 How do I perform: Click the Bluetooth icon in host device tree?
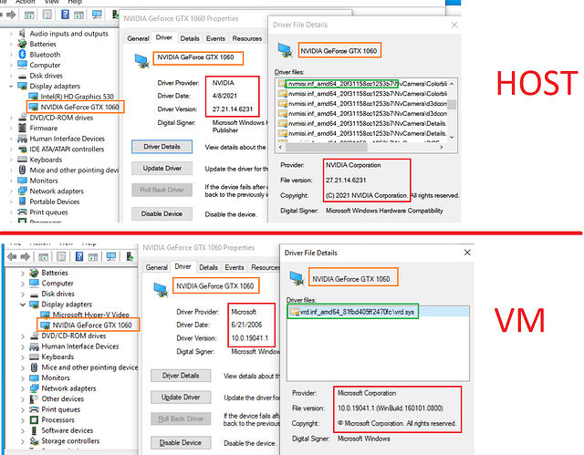(x=22, y=55)
